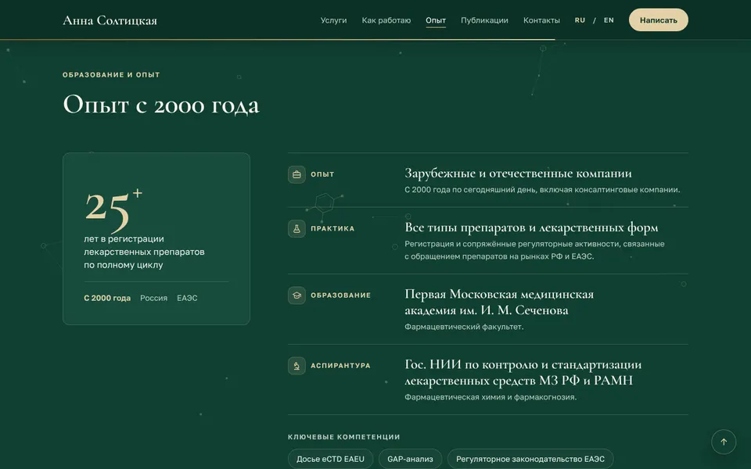Viewport: 751px width, 469px height.
Task: Select the Регуляторное законодательство ЕАЭС tag
Action: tap(530, 459)
